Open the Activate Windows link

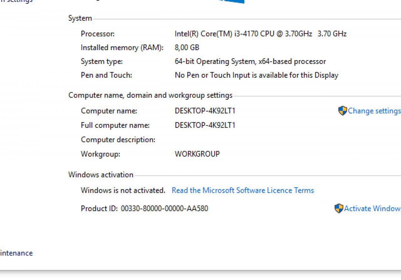[x=372, y=208]
